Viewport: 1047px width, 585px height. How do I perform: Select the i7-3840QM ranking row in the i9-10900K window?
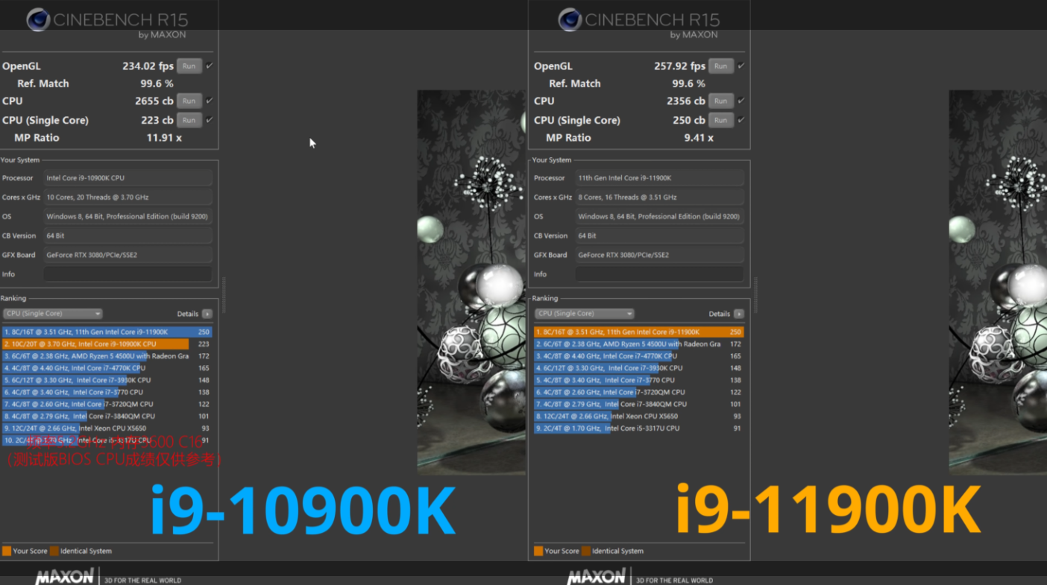click(107, 416)
